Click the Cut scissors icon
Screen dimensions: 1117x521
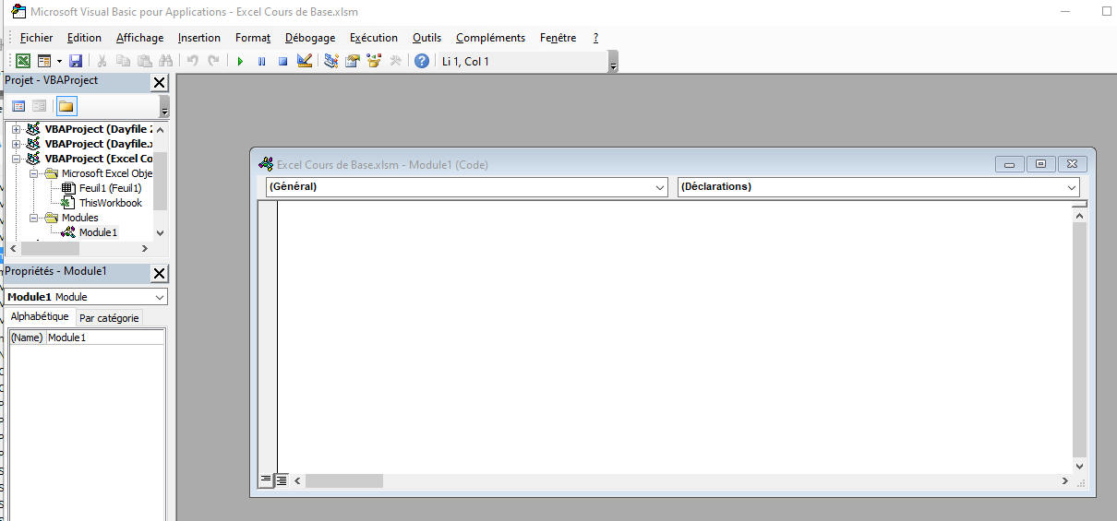(x=102, y=61)
